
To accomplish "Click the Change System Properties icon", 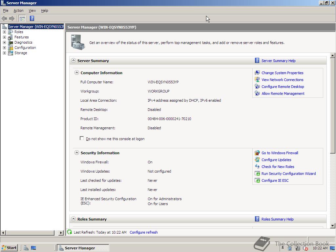I will pyautogui.click(x=257, y=73).
